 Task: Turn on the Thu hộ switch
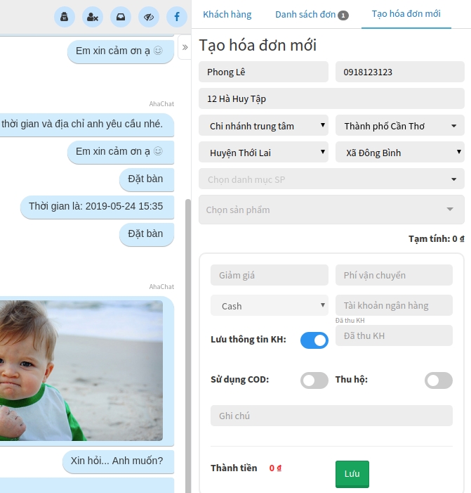438,380
